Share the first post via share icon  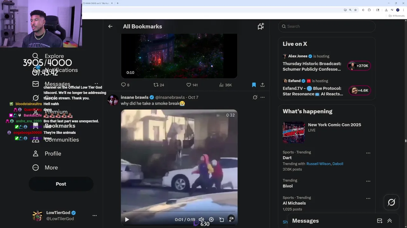coord(262,85)
